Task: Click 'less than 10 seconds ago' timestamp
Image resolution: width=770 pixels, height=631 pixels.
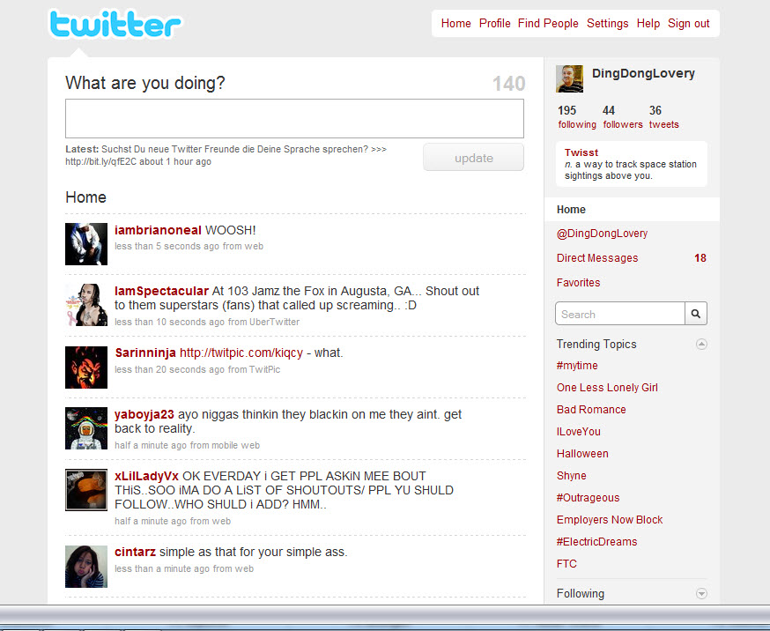Action: 169,323
